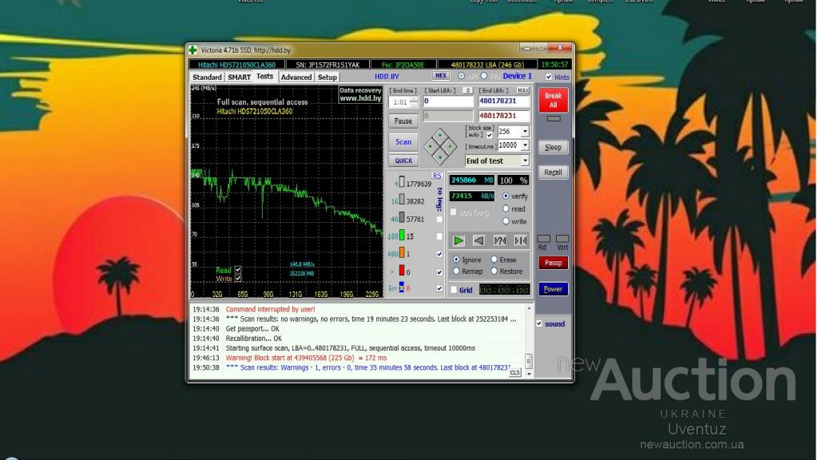Click the green 160 ms block swatch

pos(402,236)
